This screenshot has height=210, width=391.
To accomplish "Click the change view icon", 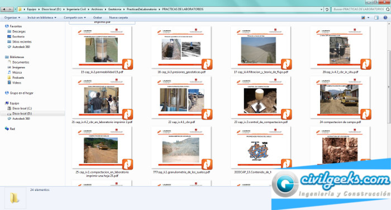I will [363, 18].
